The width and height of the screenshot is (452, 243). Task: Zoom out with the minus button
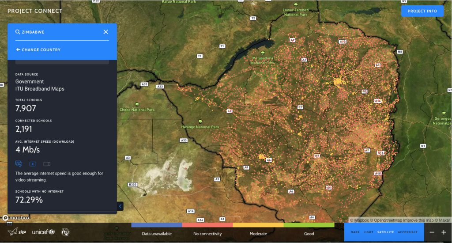click(432, 232)
